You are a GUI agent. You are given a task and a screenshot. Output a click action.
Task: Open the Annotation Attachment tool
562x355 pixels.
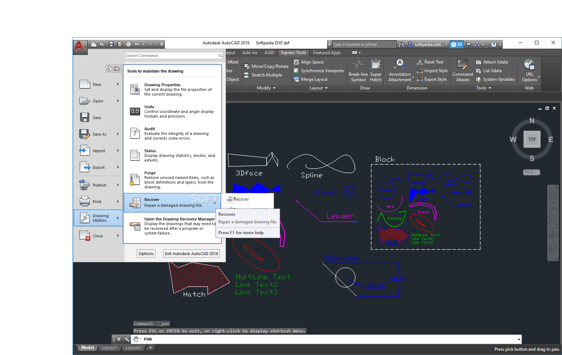point(400,71)
